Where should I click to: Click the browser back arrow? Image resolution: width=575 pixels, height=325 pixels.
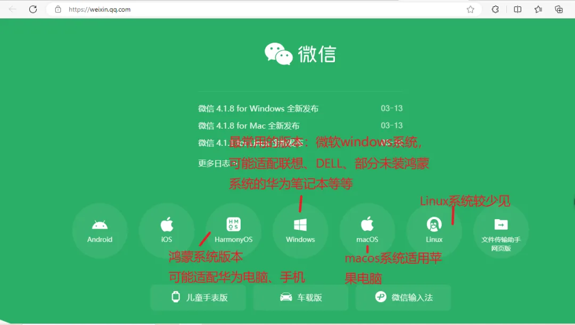(x=12, y=9)
